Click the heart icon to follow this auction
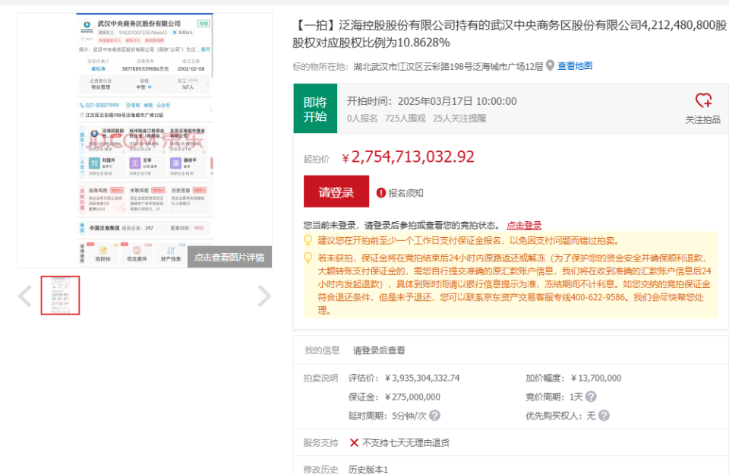The width and height of the screenshot is (729, 475). point(703,100)
